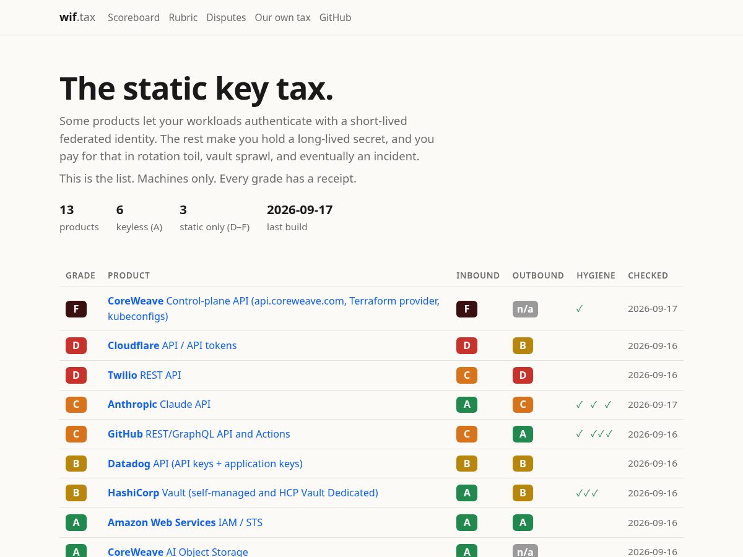Click 'The static key tax.' heading

point(197,88)
